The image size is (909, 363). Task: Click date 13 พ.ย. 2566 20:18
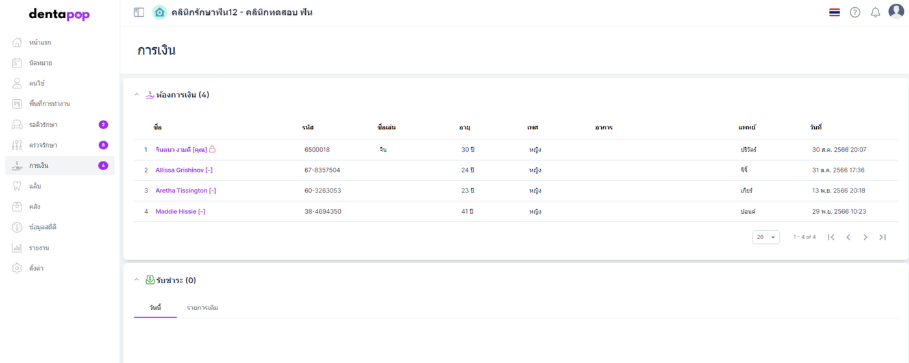click(x=839, y=191)
